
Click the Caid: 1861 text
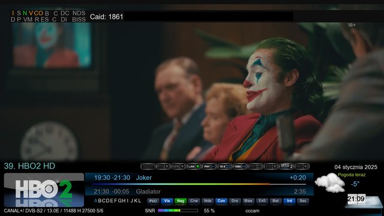pos(106,17)
